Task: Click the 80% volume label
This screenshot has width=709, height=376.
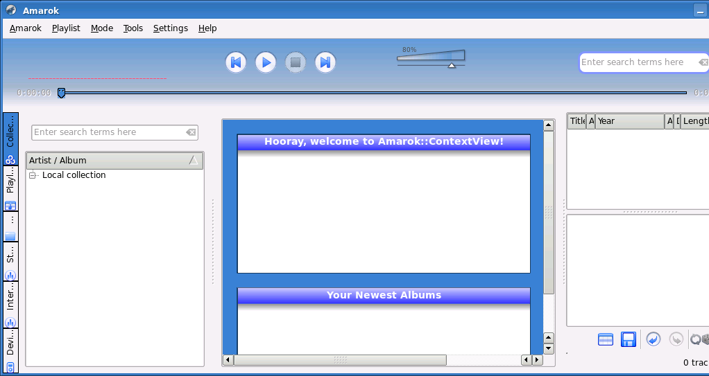Action: point(409,50)
